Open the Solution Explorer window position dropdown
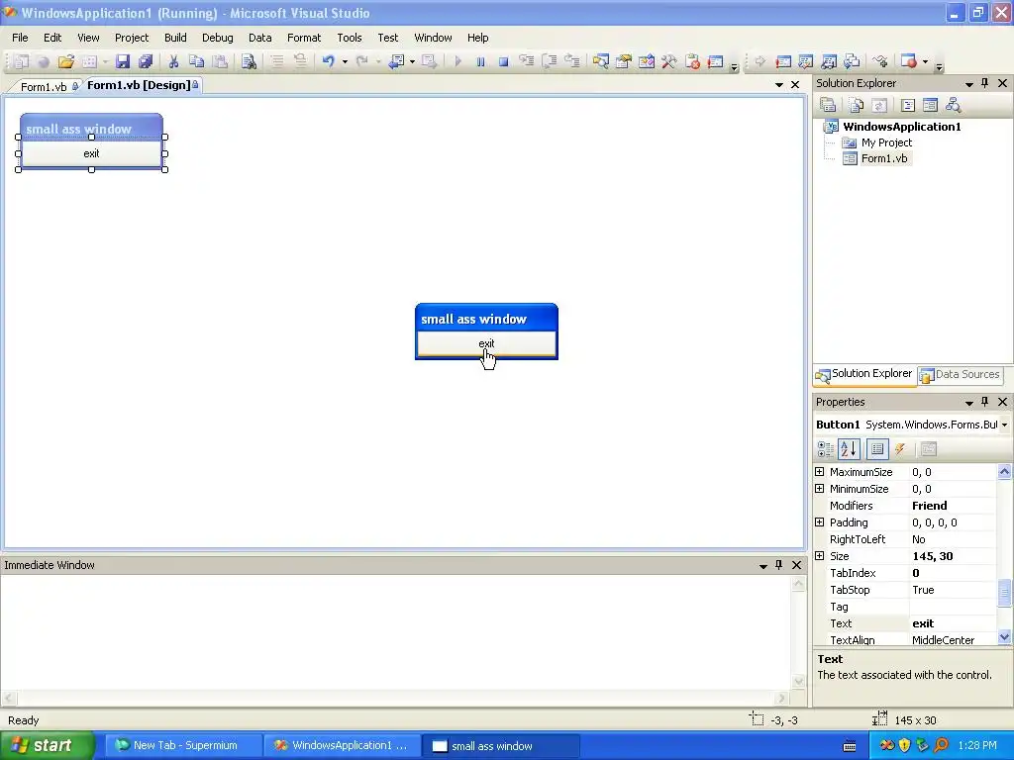The image size is (1014, 760). [968, 84]
